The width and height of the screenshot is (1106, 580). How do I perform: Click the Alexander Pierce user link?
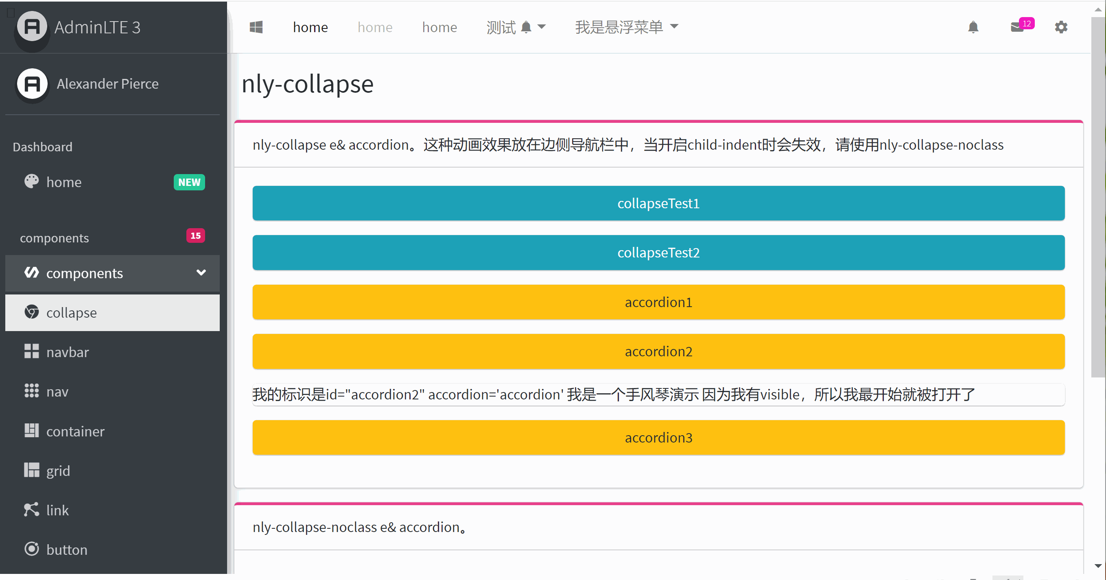[107, 84]
